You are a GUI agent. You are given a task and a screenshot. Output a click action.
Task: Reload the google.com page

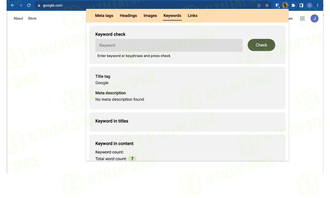tap(29, 5)
